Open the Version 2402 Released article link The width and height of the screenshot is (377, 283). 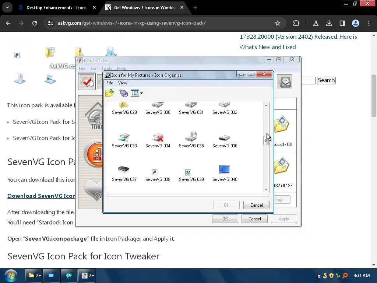tap(298, 42)
